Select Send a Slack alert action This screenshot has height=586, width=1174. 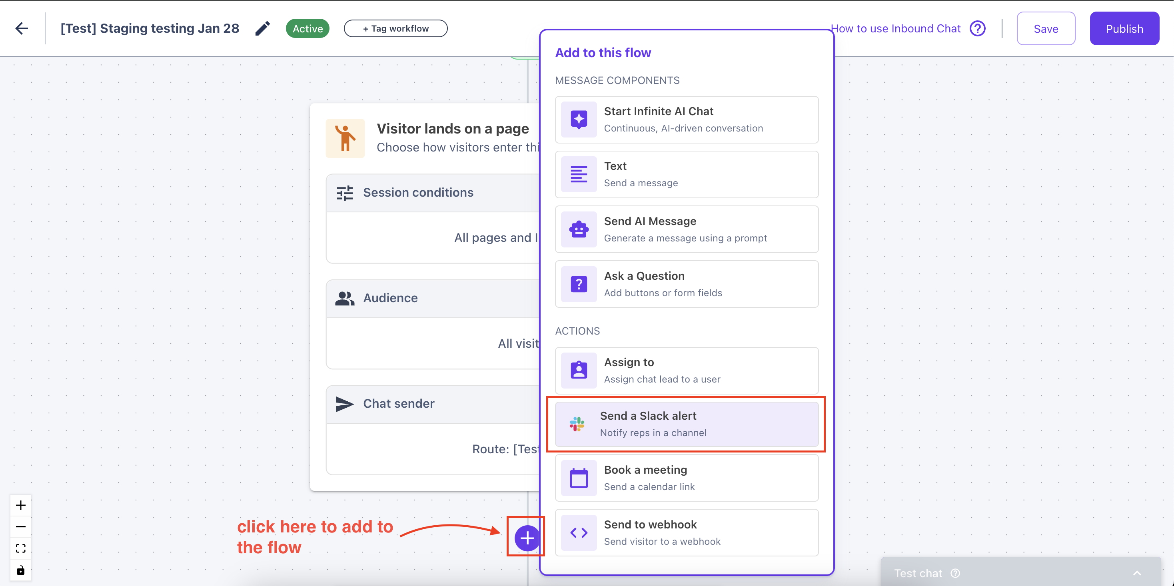coord(686,424)
